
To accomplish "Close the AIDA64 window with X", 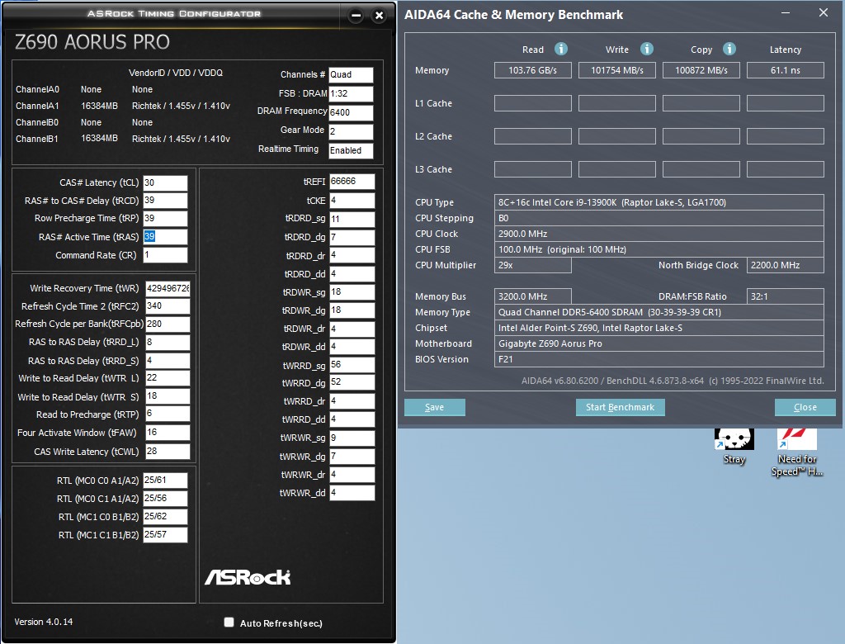I will 823,12.
